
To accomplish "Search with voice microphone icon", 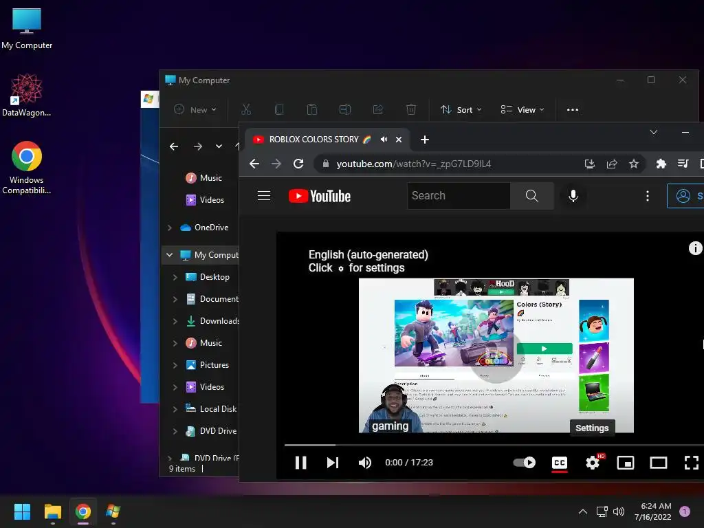I will (573, 196).
